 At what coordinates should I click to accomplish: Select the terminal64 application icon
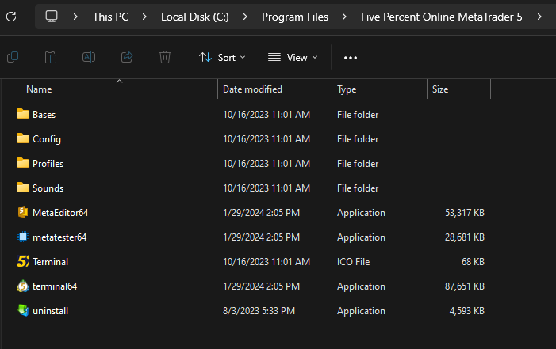coord(23,286)
